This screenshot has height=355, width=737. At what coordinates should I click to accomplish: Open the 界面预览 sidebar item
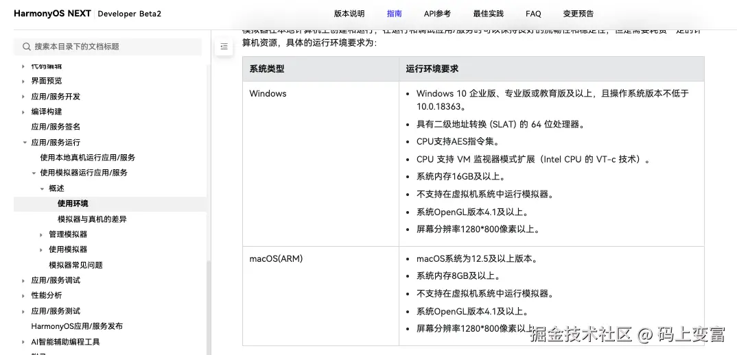click(x=47, y=81)
